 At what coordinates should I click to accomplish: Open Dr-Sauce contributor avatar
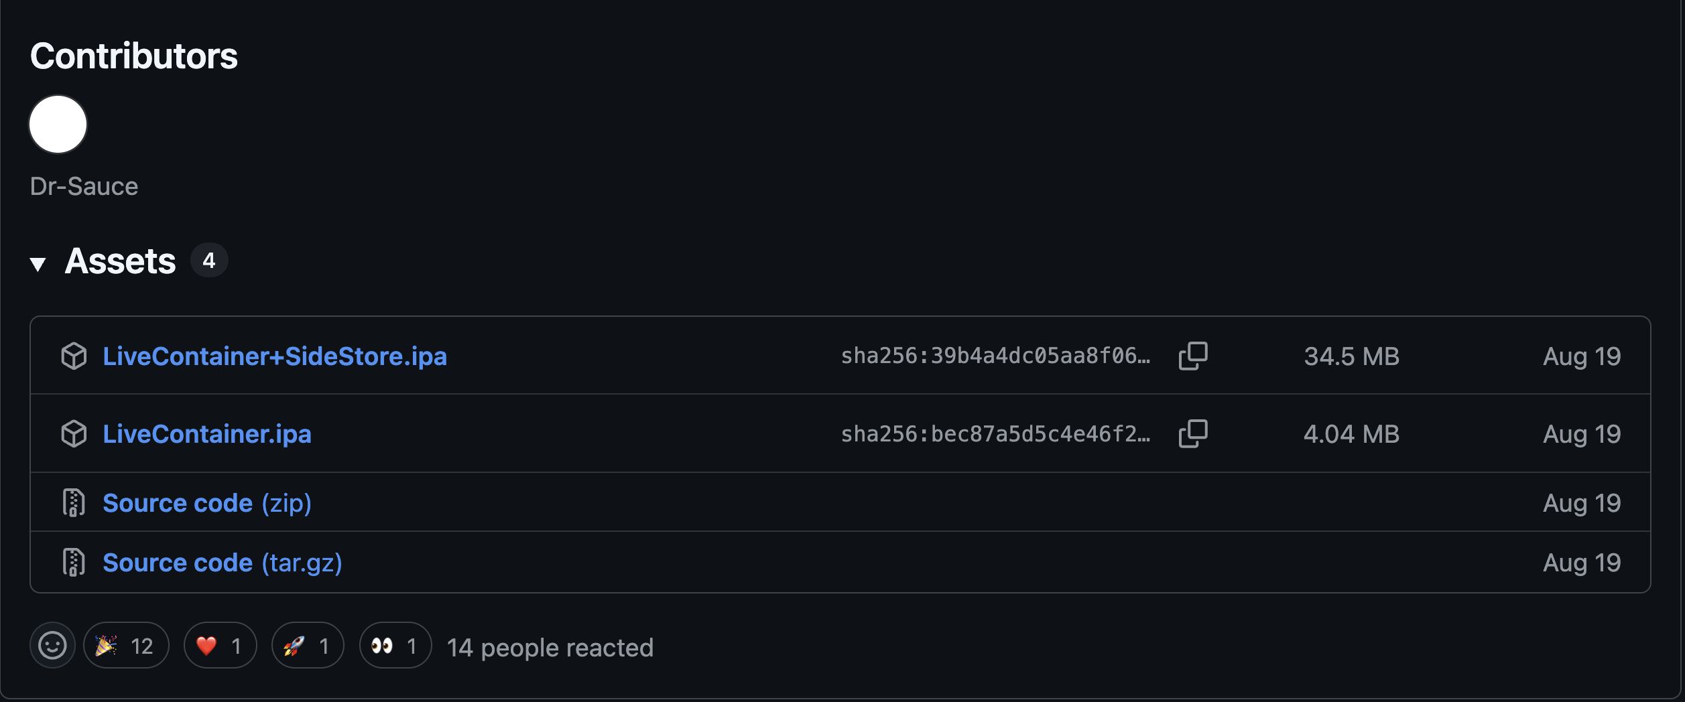click(58, 125)
